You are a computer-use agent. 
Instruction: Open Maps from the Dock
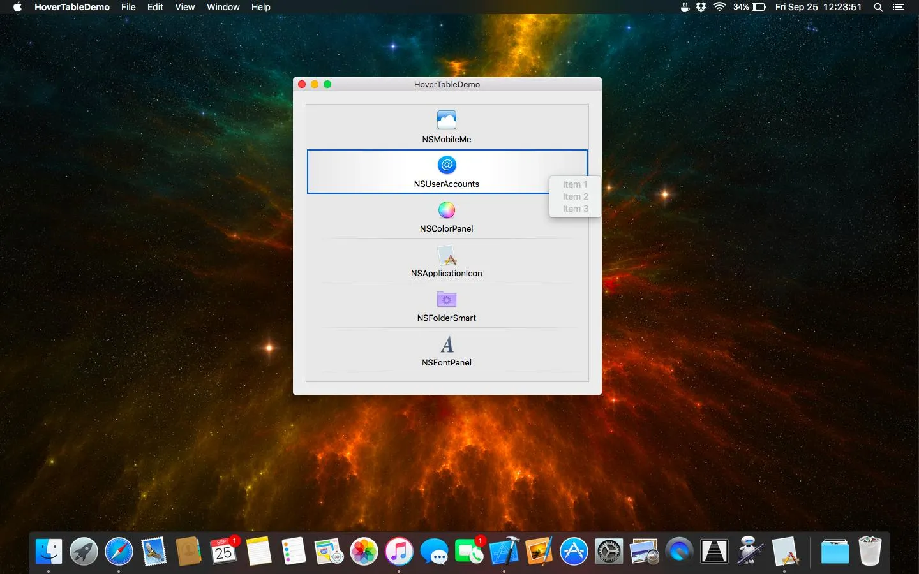[x=329, y=552]
